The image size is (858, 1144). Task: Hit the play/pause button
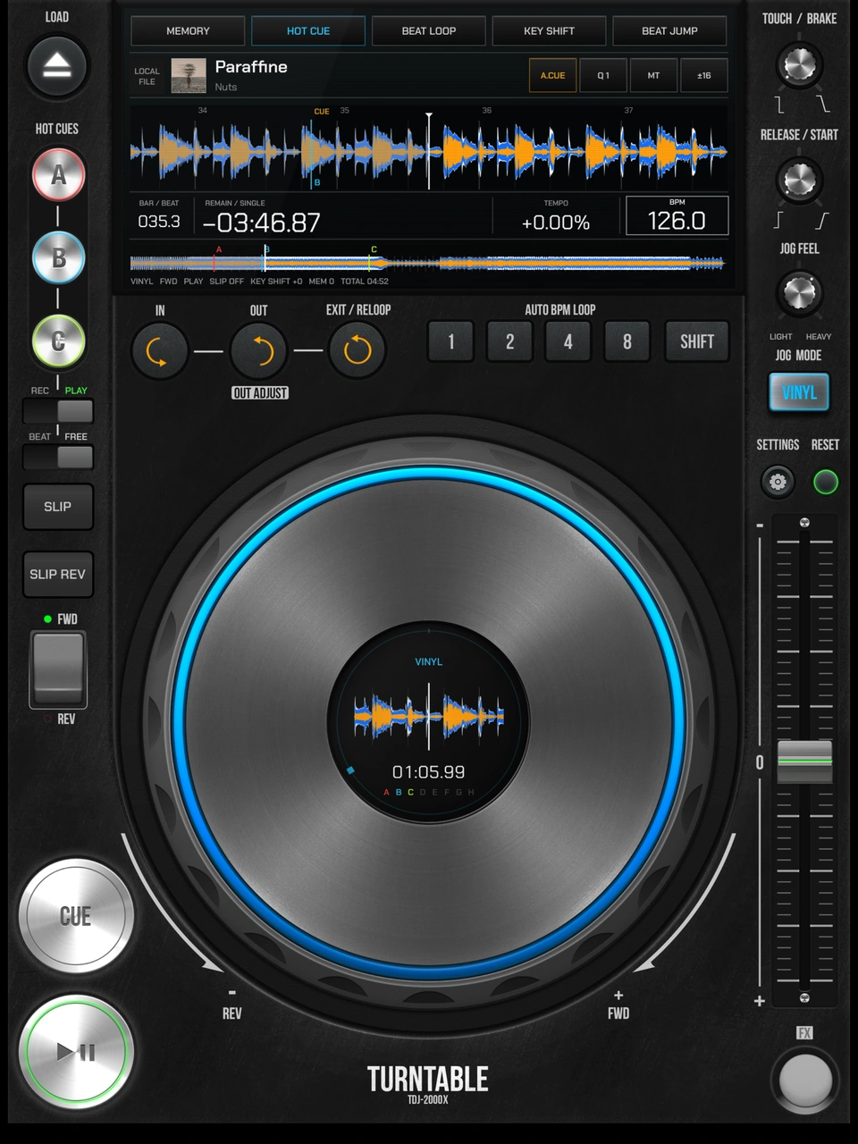[x=76, y=1052]
